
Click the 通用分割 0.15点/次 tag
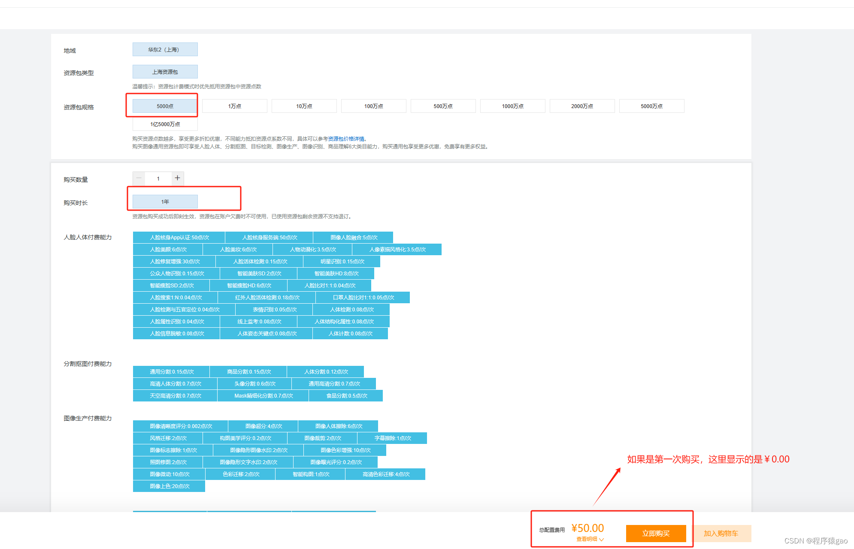pyautogui.click(x=171, y=371)
